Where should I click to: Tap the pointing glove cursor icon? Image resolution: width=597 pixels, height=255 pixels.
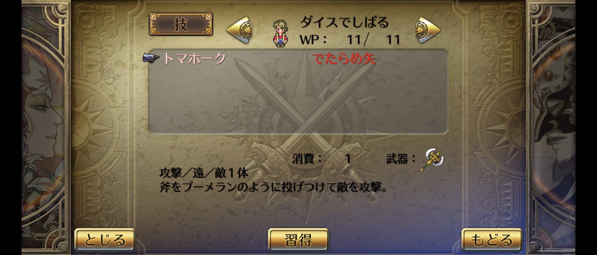click(151, 58)
